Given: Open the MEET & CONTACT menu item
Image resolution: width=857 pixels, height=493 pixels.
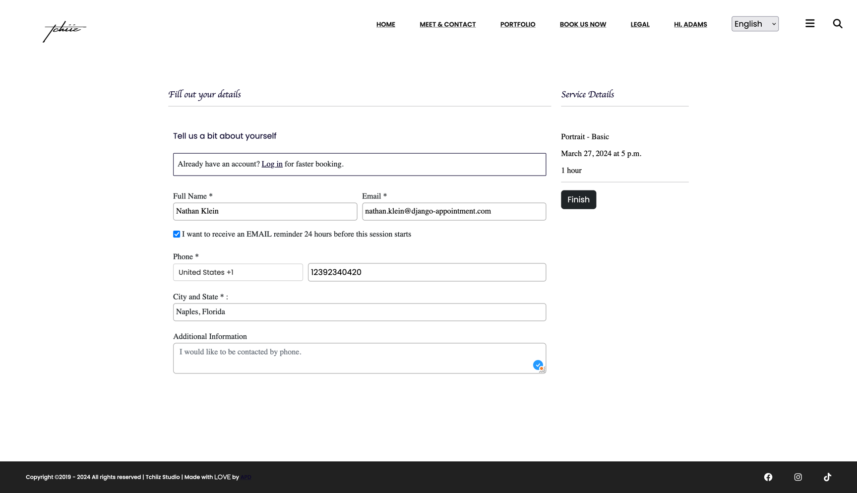Looking at the screenshot, I should click(x=448, y=24).
